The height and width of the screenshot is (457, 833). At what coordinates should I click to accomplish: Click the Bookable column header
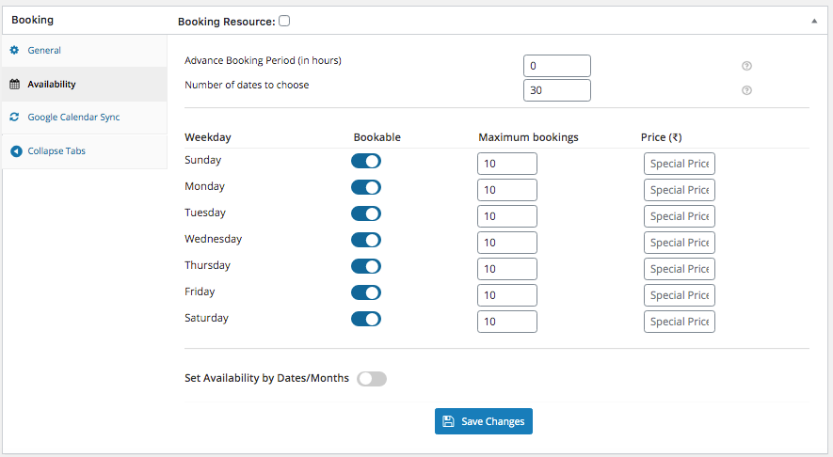click(377, 137)
